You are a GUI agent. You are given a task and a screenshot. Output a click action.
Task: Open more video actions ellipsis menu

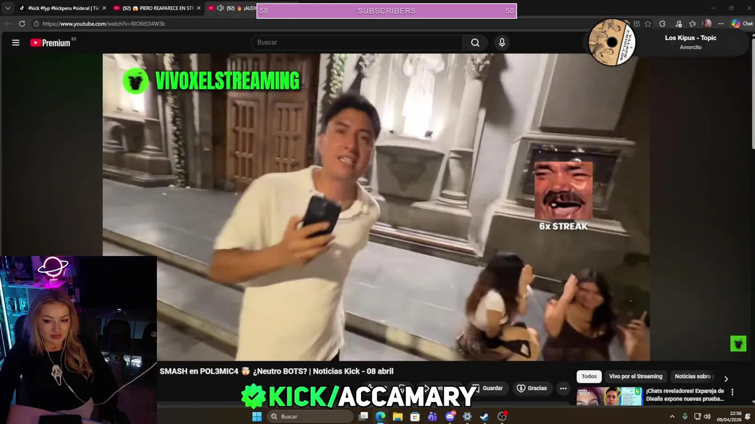563,388
